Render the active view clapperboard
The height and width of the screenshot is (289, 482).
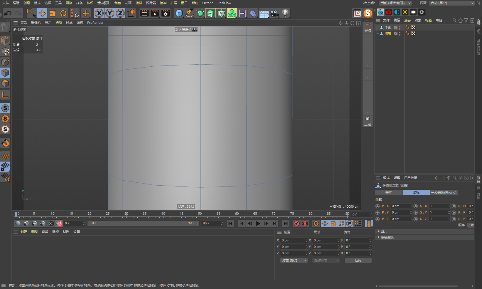click(x=144, y=13)
